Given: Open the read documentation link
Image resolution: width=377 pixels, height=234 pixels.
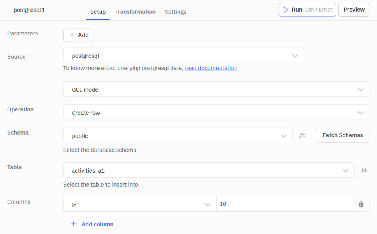Looking at the screenshot, I should pyautogui.click(x=211, y=68).
